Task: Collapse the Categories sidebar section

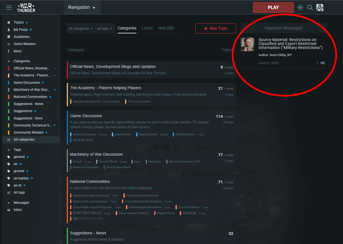Action: point(9,61)
